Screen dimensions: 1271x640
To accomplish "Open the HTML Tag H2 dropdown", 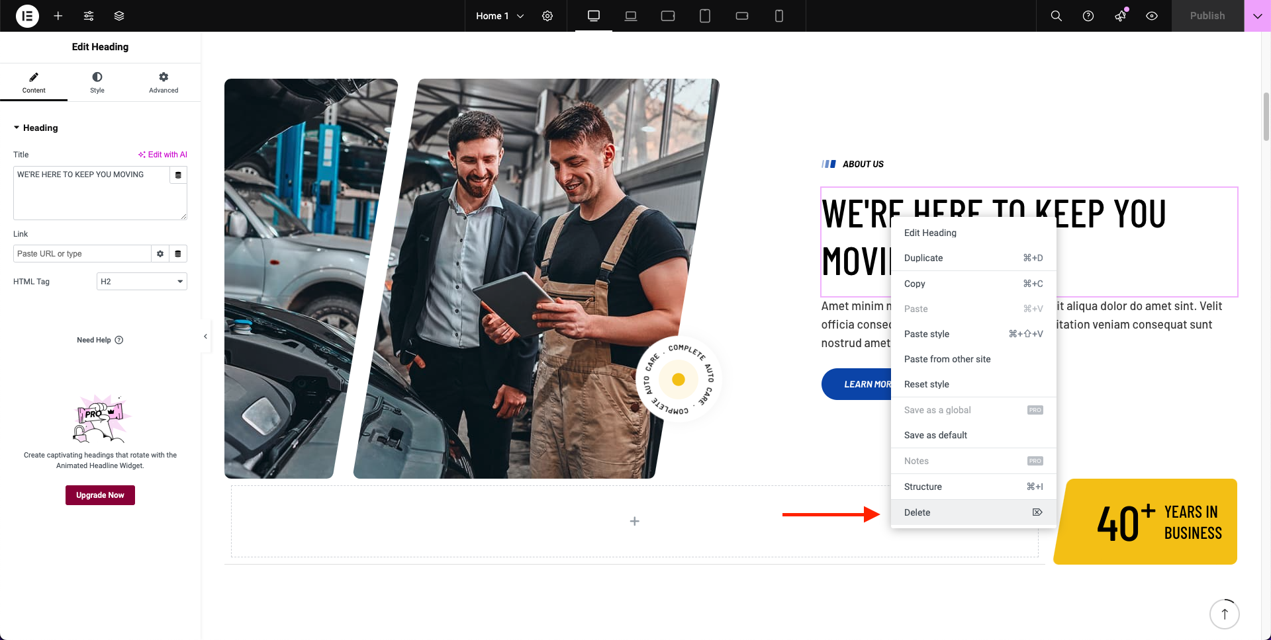I will click(x=142, y=282).
